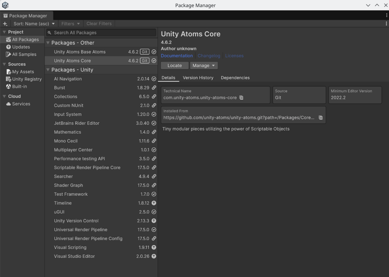Open the Changelog link
This screenshot has height=277, width=389.
[x=209, y=56]
